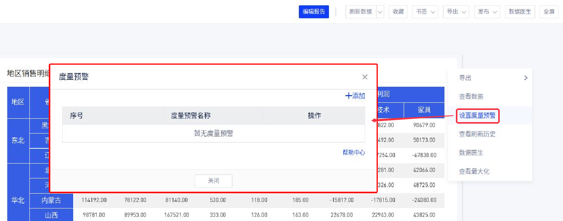Click 数据医生 in the top toolbar
Viewport: 563px width, 221px height.
520,12
